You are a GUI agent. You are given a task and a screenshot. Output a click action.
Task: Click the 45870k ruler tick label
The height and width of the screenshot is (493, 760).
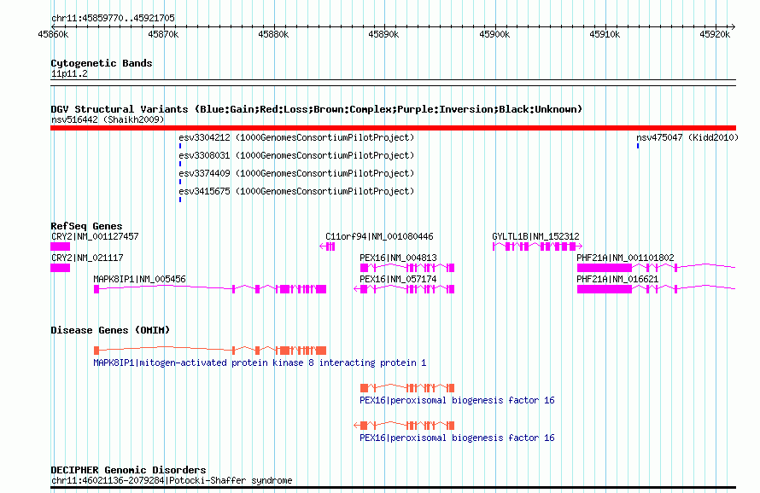pyautogui.click(x=163, y=34)
